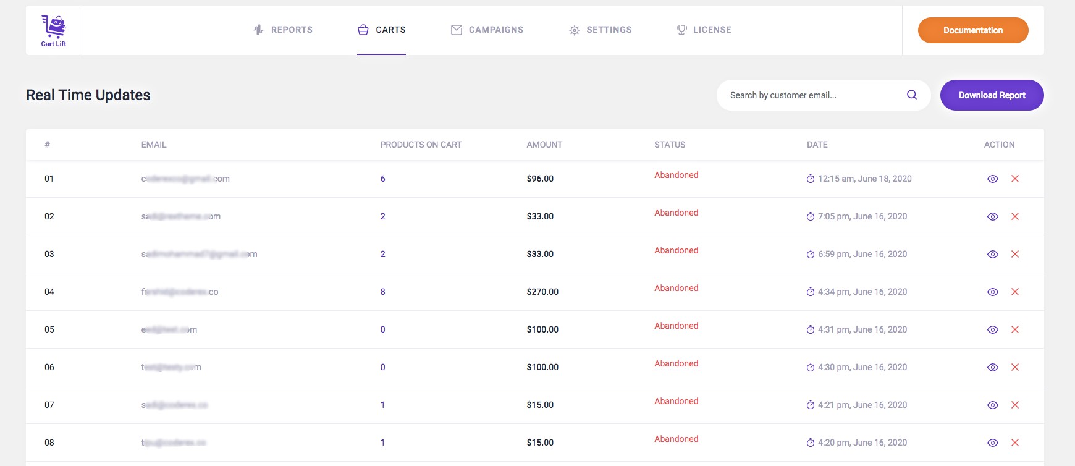Click the Email column header
The image size is (1075, 466).
coord(154,145)
